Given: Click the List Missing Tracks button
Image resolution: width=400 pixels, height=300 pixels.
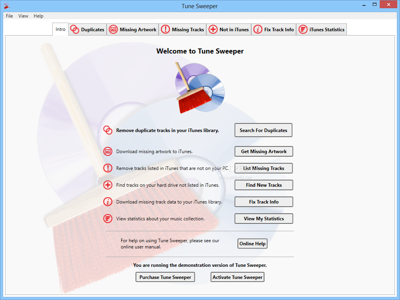Looking at the screenshot, I should (x=264, y=168).
